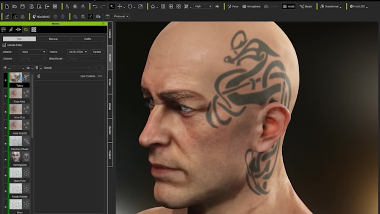Click the export file arrow icon
Image resolution: width=380 pixels, height=214 pixels.
coord(47,7)
